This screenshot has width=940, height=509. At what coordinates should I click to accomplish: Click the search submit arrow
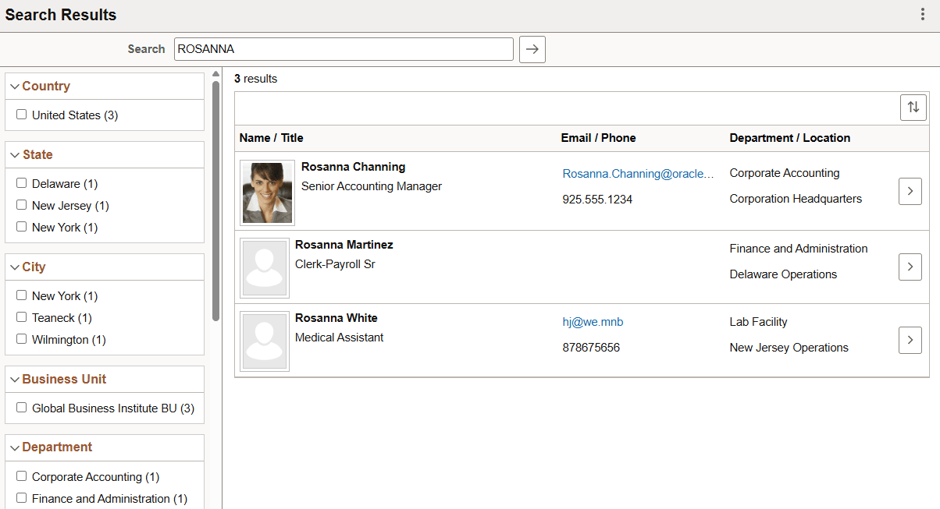[532, 49]
